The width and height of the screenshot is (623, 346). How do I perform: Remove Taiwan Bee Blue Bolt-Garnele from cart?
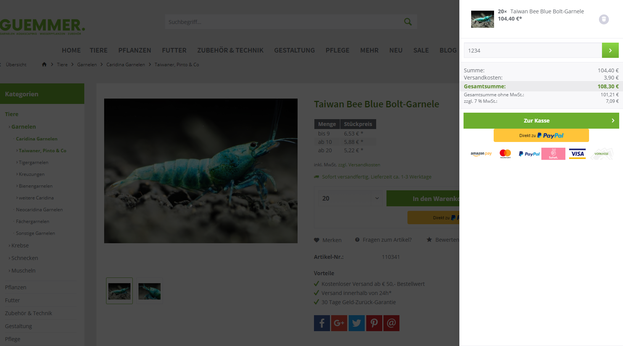click(x=604, y=19)
